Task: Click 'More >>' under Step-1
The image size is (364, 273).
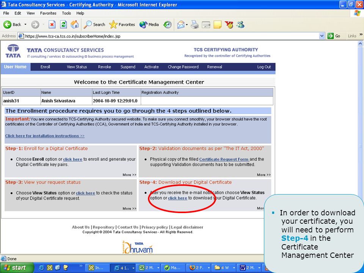Action: tap(130, 175)
